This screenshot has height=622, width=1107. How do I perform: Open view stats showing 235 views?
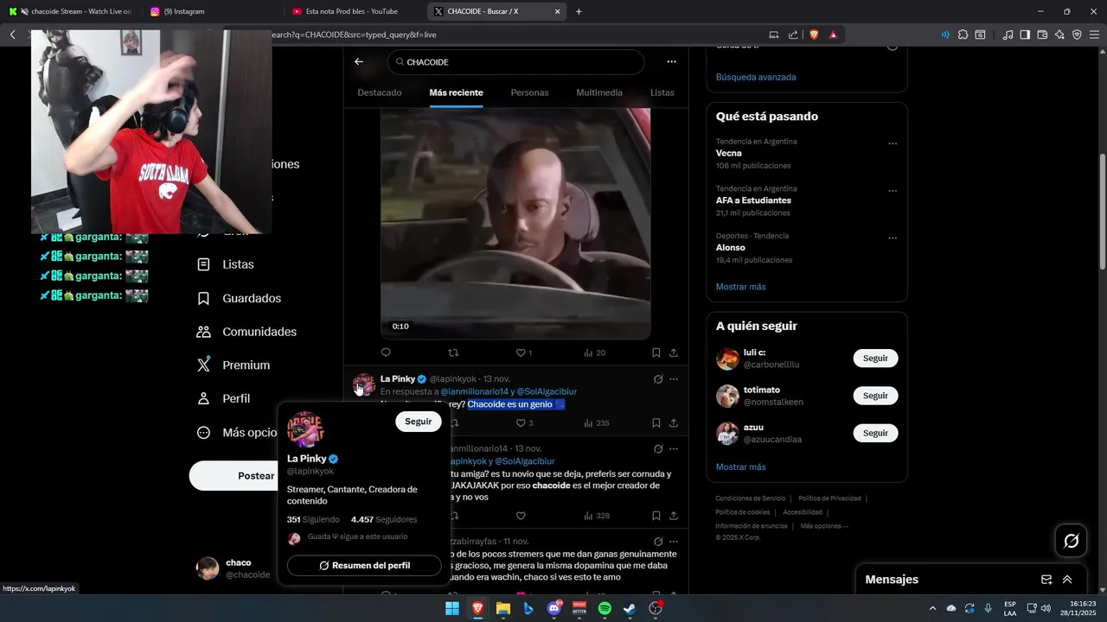point(596,423)
